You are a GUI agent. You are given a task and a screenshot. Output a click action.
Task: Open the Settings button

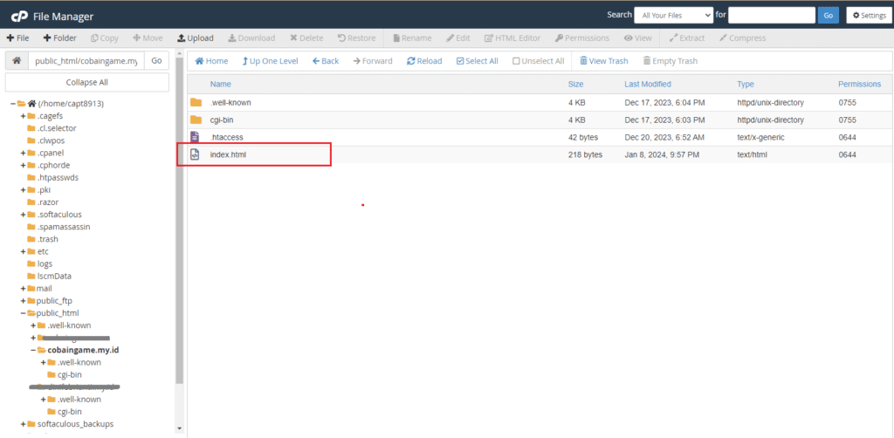pyautogui.click(x=869, y=16)
